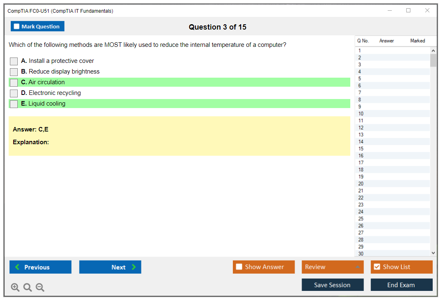Check the Mark Question checkbox
Image resolution: width=443 pixels, height=302 pixels.
(x=17, y=26)
